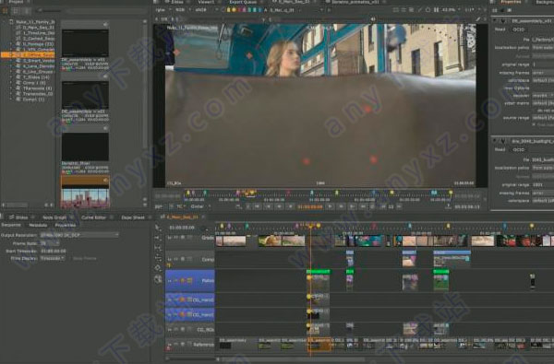Open the Output Resolution dropdown
Image resolution: width=554 pixels, height=364 pixels.
click(79, 235)
